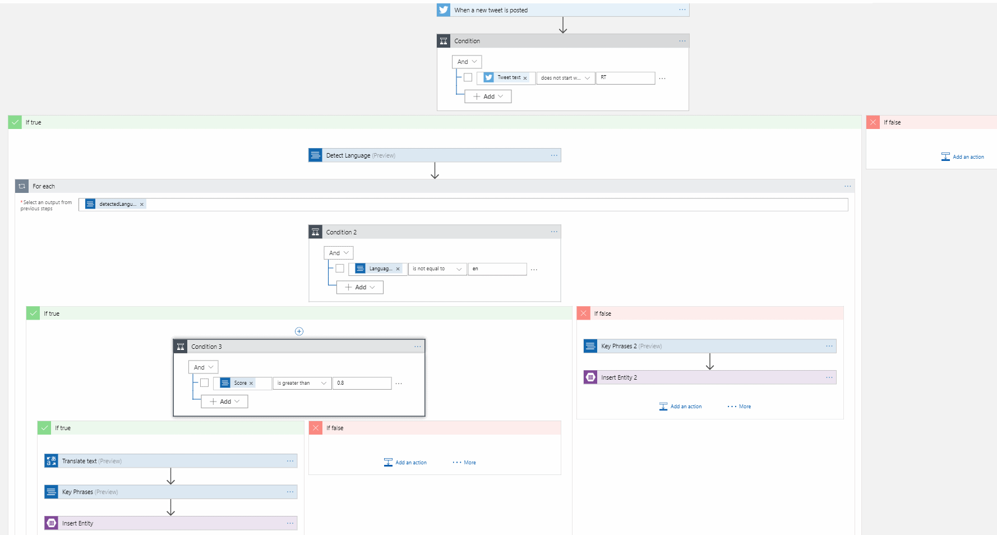Open the Translate text ellipsis menu
The width and height of the screenshot is (997, 535).
[290, 461]
